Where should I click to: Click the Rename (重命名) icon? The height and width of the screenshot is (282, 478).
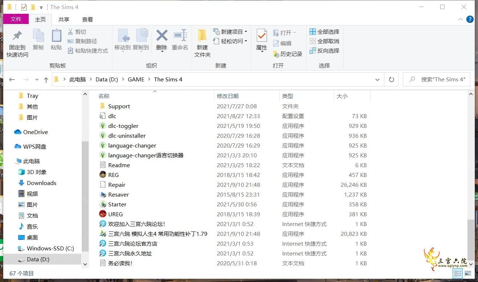[180, 35]
